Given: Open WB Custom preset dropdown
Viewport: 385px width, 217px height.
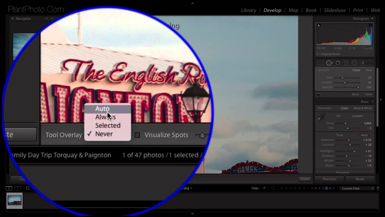Looking at the screenshot, I should tap(359, 116).
